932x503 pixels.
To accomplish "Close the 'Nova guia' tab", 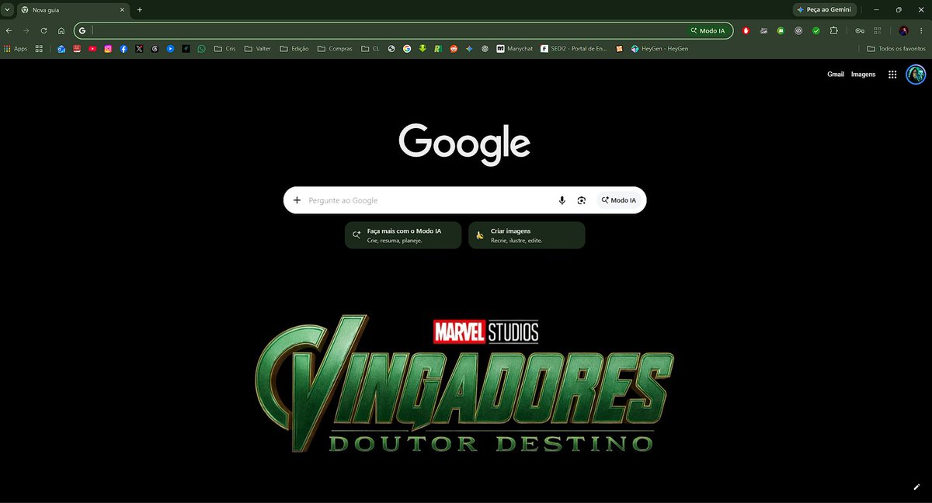I will tap(121, 10).
